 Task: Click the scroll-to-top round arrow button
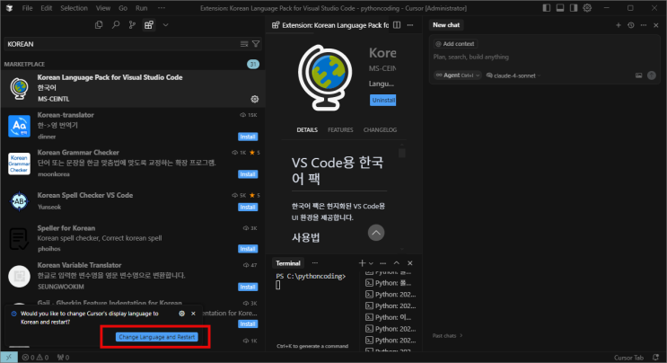point(376,233)
